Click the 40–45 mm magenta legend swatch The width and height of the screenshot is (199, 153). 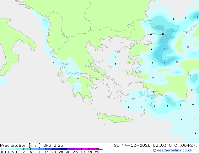click(85, 149)
